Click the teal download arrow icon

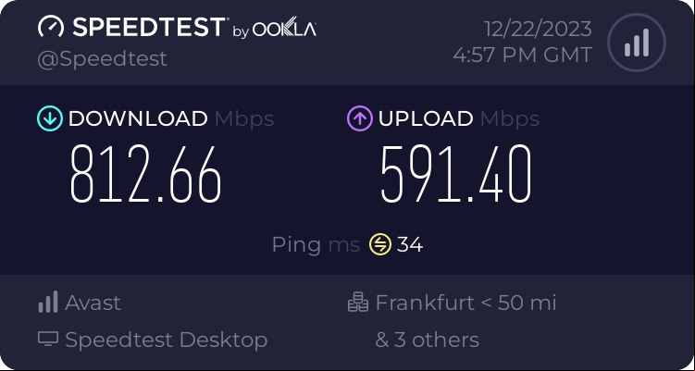click(50, 118)
